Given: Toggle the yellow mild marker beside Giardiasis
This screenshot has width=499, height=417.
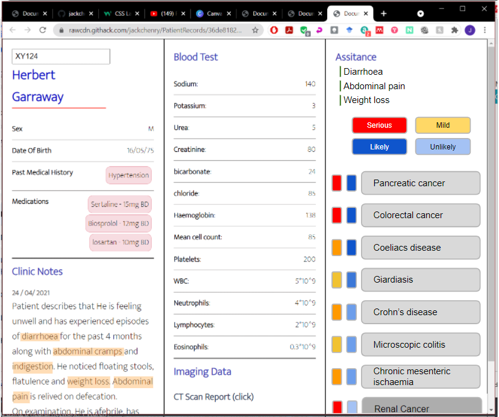Looking at the screenshot, I should click(x=336, y=280).
